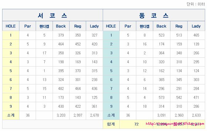Select the East course 핸디캡 column header
Screen dimensions: 207x131
pos(145,26)
